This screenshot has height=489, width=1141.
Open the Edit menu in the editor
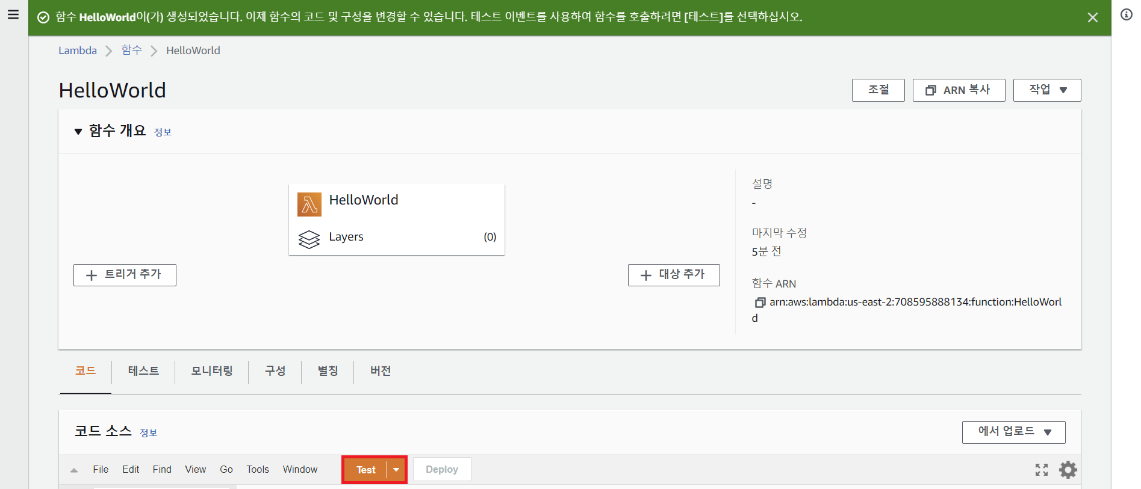click(x=131, y=470)
